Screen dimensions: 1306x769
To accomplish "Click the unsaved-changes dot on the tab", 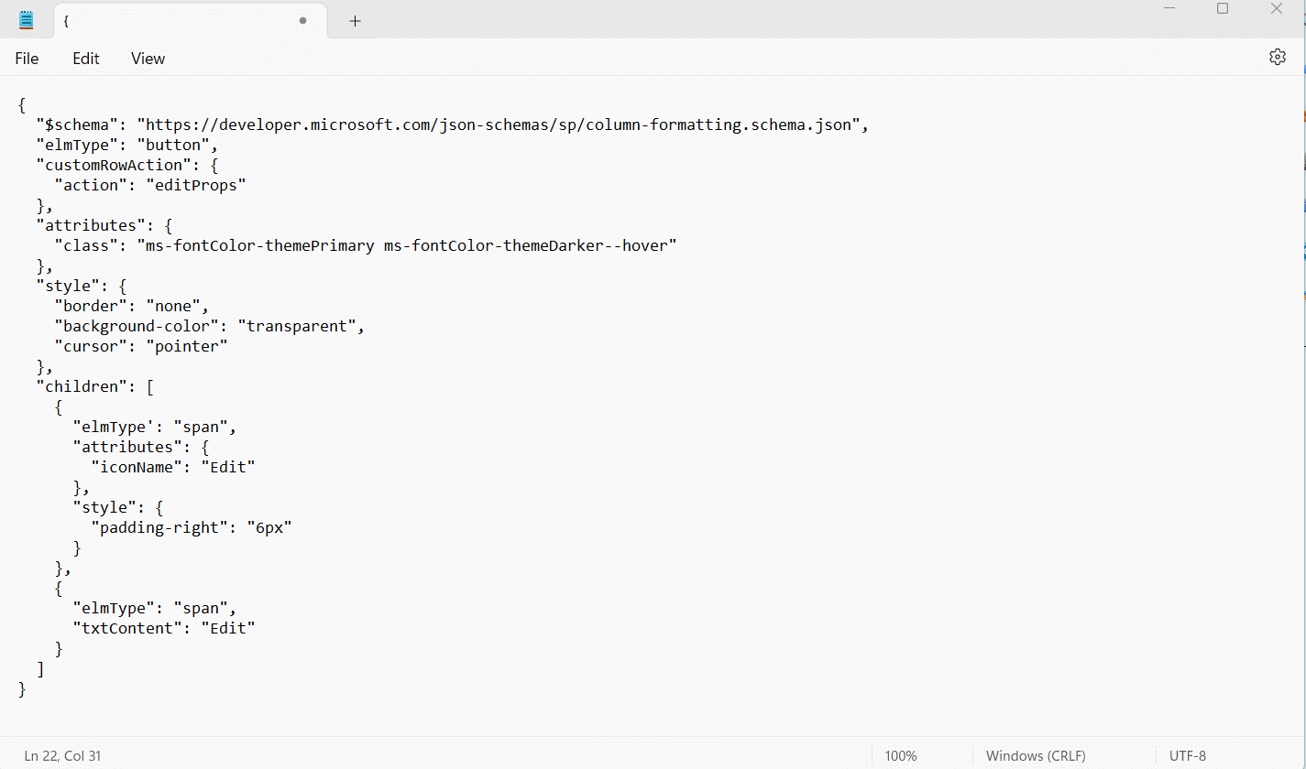I will [302, 21].
